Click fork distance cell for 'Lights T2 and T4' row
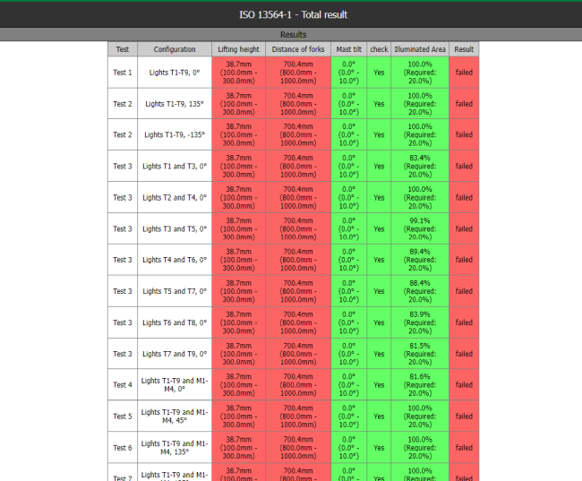The width and height of the screenshot is (582, 481). pos(298,197)
